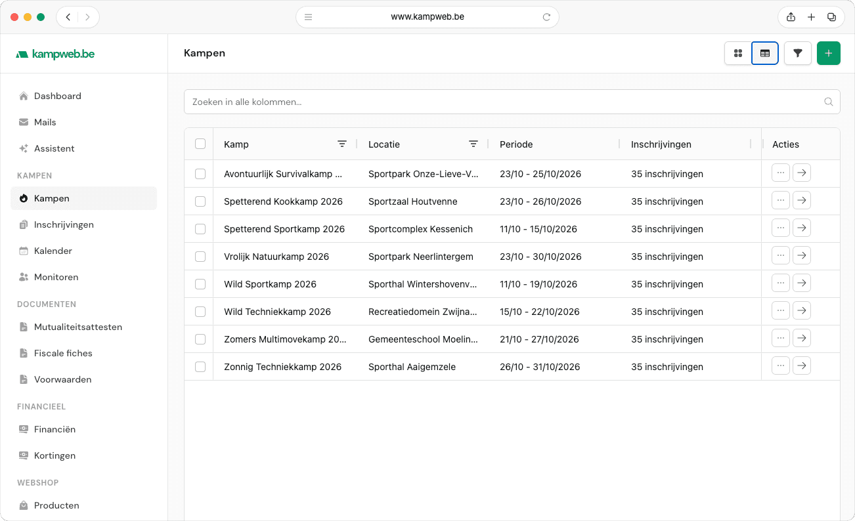Switch to grid card view
Screen dimensions: 855x521
click(738, 53)
